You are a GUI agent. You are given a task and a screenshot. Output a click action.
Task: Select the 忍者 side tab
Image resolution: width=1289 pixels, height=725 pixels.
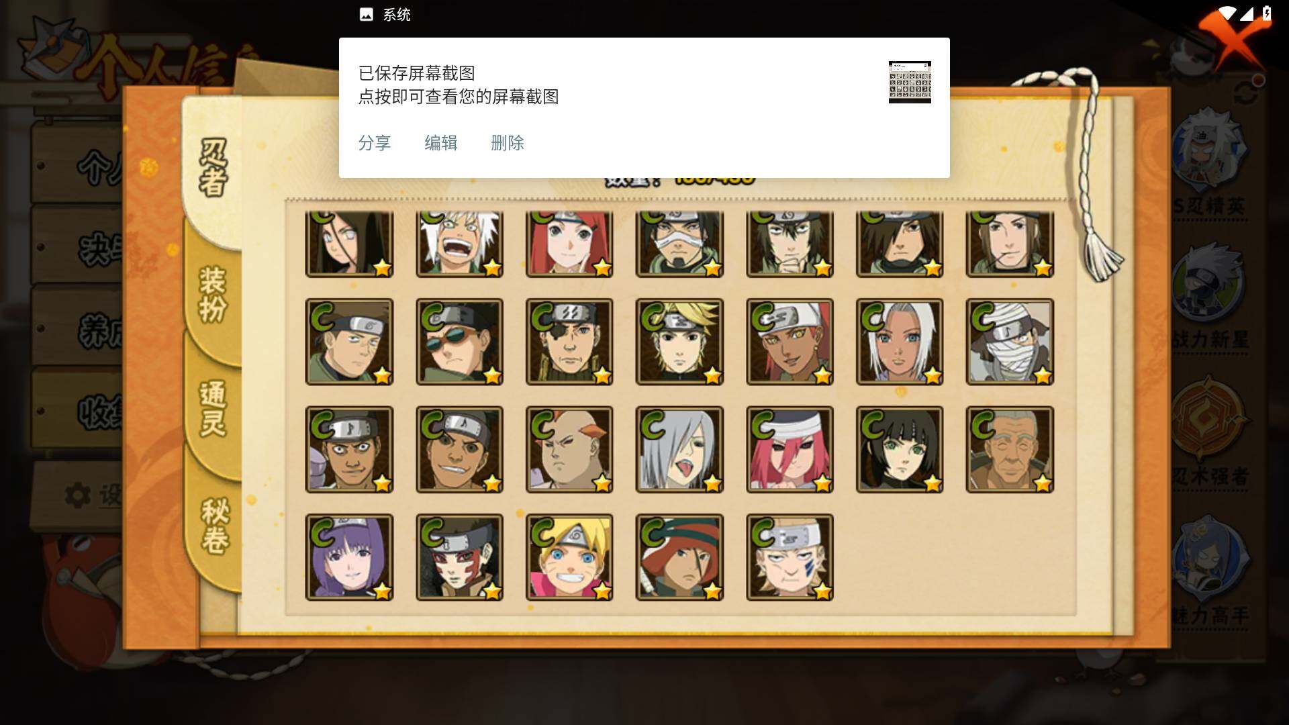tap(213, 168)
